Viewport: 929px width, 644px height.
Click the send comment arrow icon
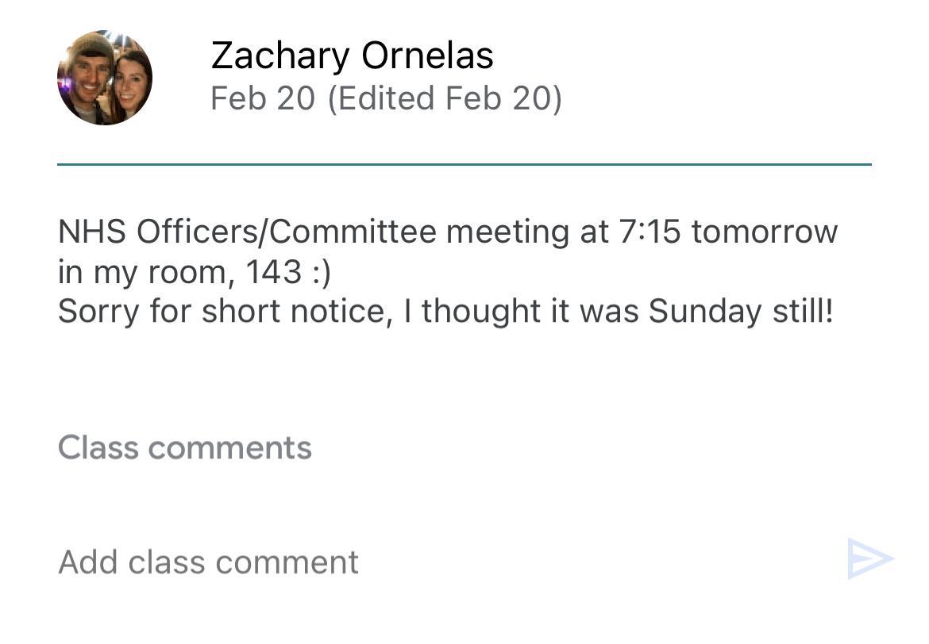click(869, 558)
